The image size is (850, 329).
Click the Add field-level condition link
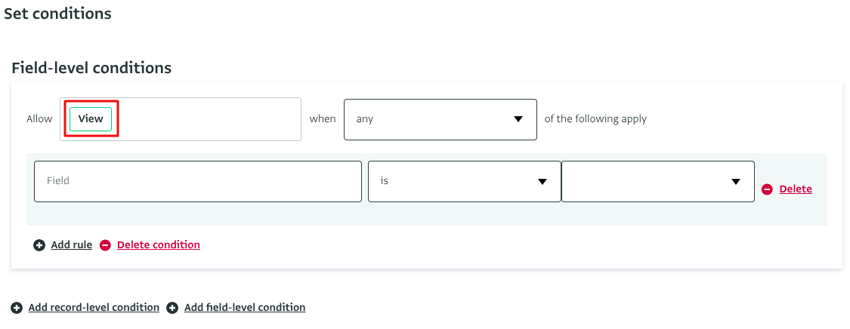pos(245,308)
